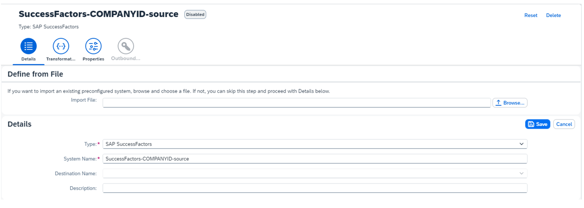
Task: Switch to the Properties tab label
Action: point(94,59)
